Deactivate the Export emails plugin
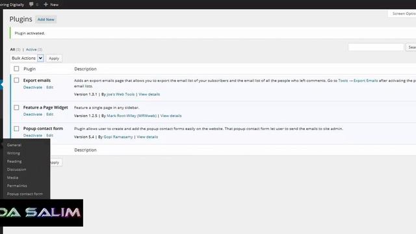This screenshot has width=416, height=234. (32, 87)
